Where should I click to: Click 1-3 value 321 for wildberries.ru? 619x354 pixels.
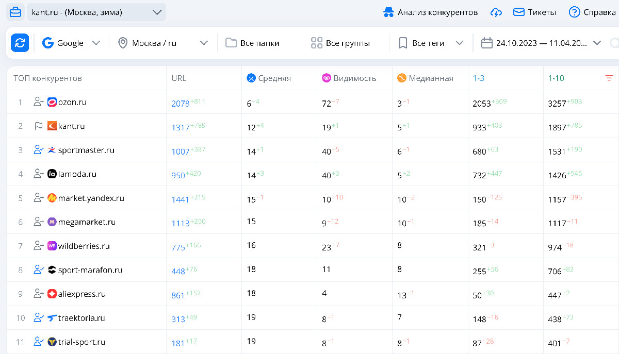point(480,247)
